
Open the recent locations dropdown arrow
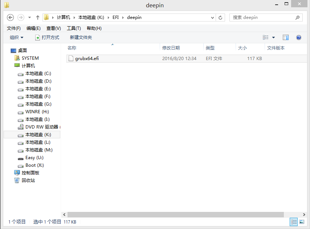(29, 17)
